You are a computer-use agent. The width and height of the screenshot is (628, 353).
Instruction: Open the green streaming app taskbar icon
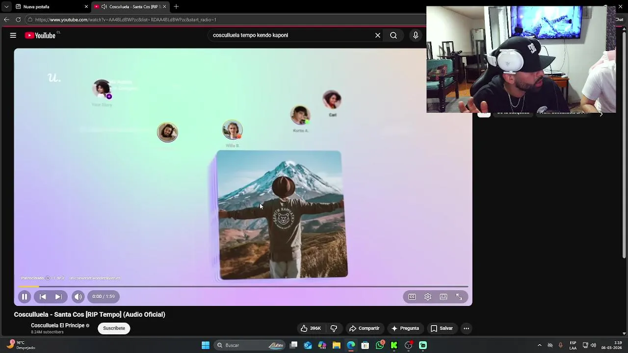423,345
